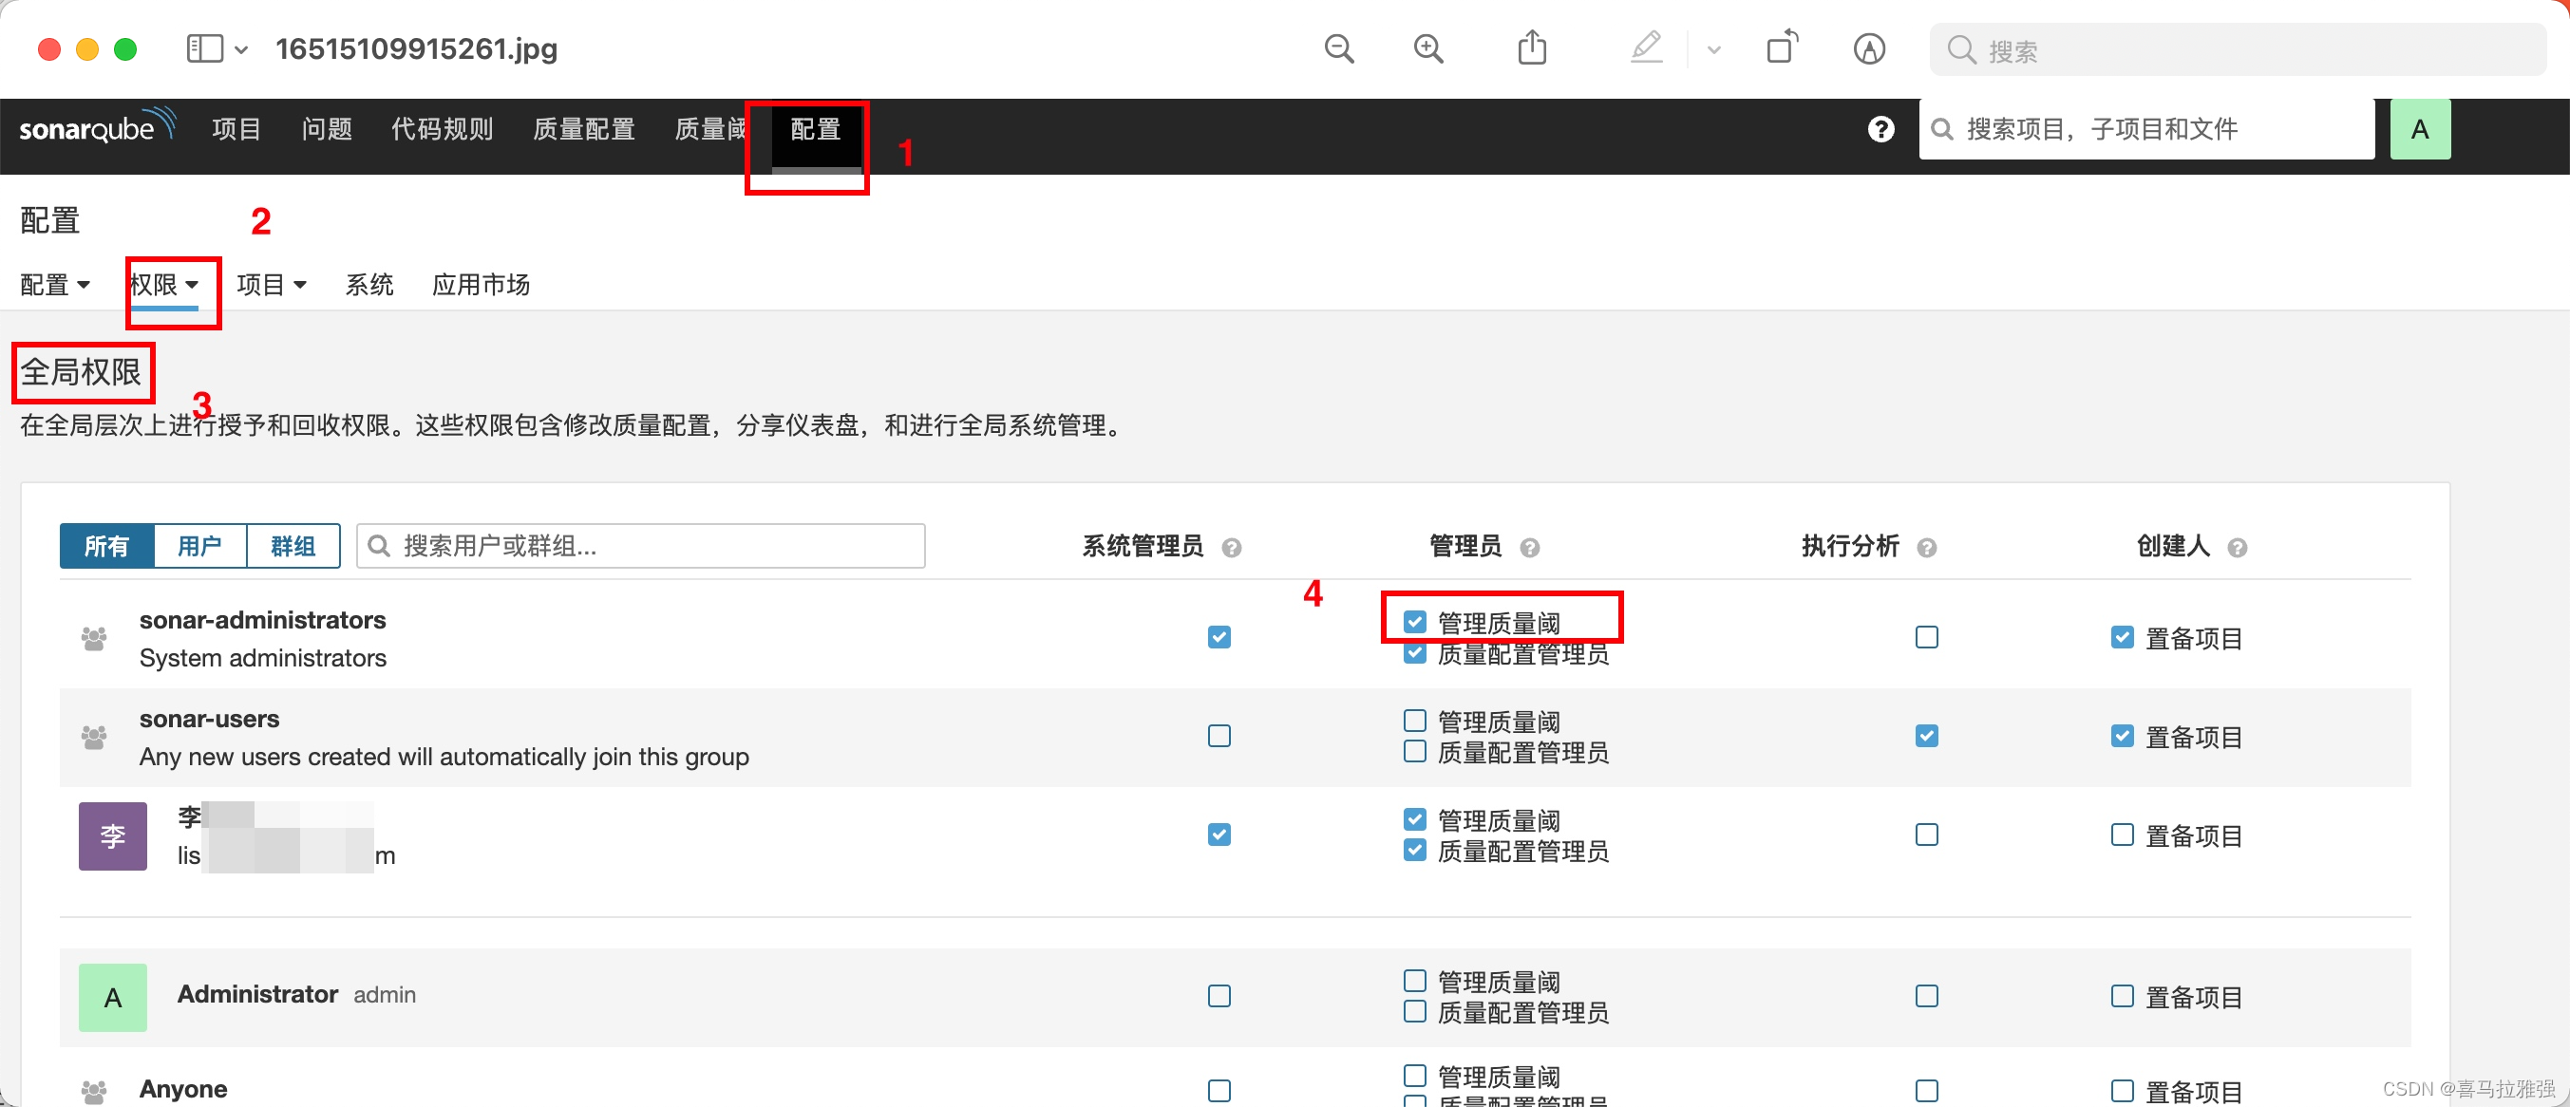
Task: Toggle 管理质量阈 for sonar-administrators
Action: click(1414, 622)
